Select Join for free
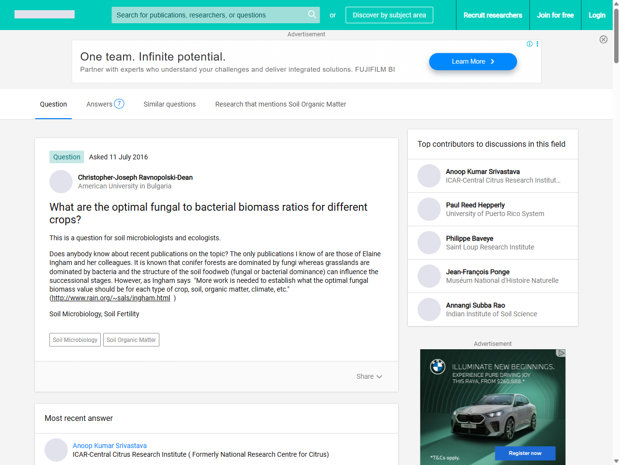This screenshot has width=620, height=465. point(555,15)
